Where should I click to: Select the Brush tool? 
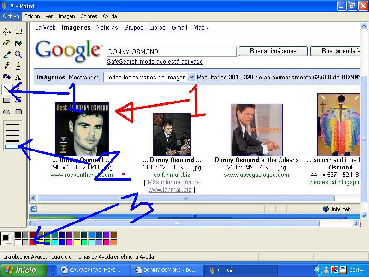pos(18,66)
